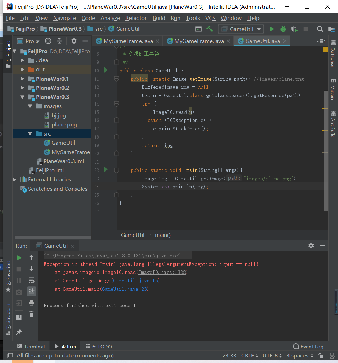Start debugging with the bug icon

(283, 29)
